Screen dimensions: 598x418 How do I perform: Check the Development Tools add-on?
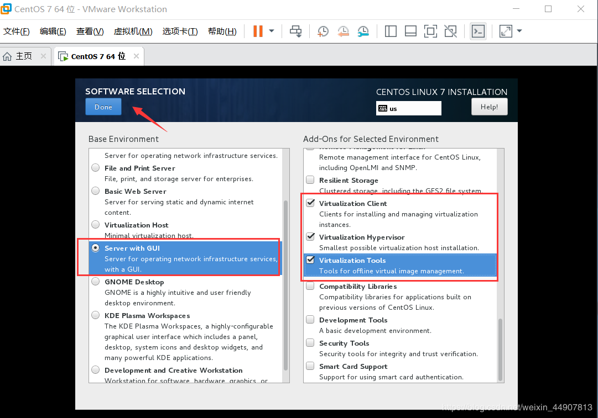point(310,320)
